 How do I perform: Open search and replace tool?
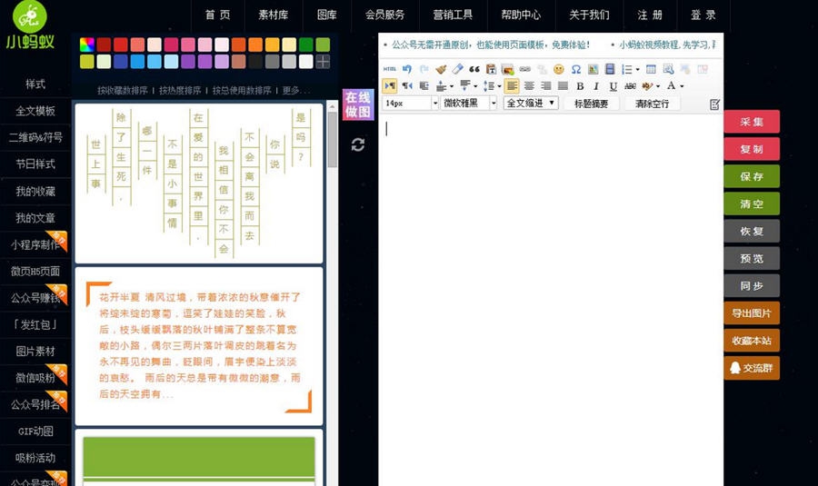(668, 69)
